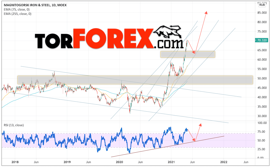Click the RSI 100.00 scale label
This screenshot has height=167, width=271.
(262, 123)
